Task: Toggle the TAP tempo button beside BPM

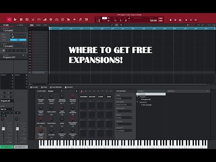Action: [x=161, y=18]
